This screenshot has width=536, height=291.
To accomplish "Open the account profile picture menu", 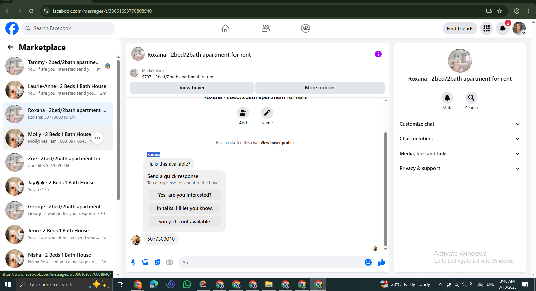I will [x=519, y=28].
